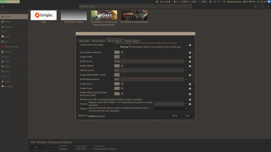Reset the Windowed virtual desktop option
The width and height of the screenshot is (271, 152).
190,100
